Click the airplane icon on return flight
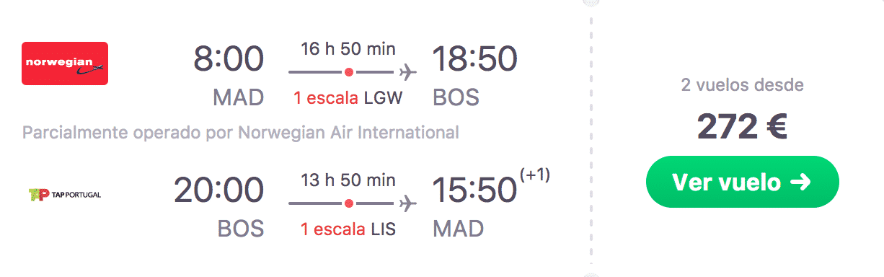The height and width of the screenshot is (277, 884). click(x=407, y=203)
